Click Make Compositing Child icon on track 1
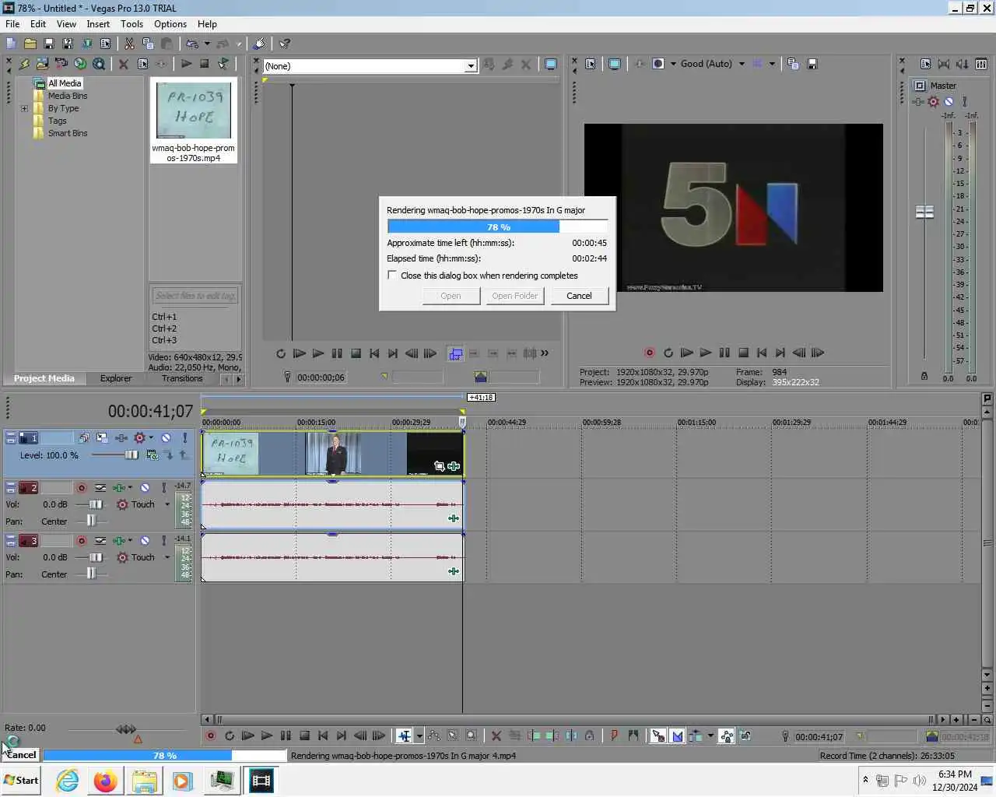 click(169, 455)
